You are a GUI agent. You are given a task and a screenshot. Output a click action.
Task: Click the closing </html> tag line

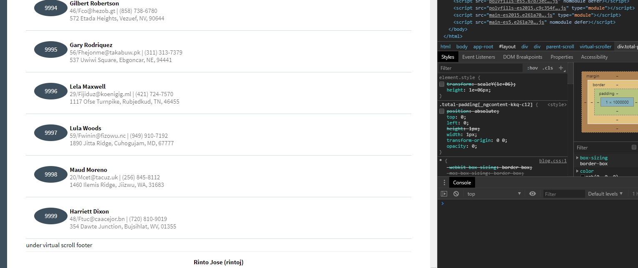(453, 36)
